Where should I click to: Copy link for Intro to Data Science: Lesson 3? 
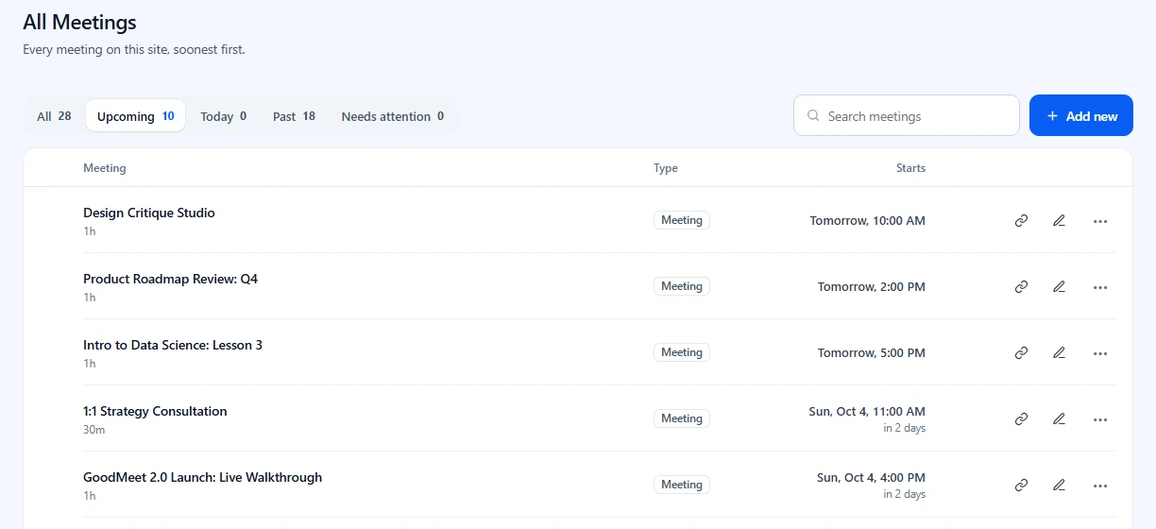(x=1021, y=353)
